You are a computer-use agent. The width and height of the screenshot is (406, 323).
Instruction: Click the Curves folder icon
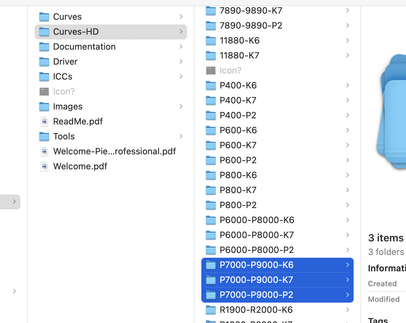tap(44, 17)
